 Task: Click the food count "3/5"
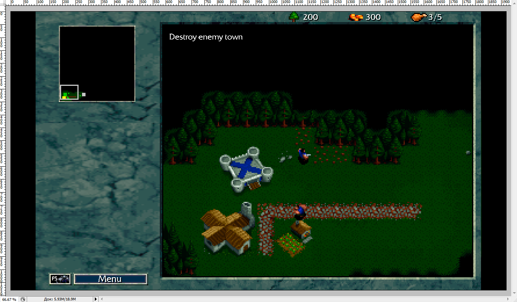click(435, 17)
